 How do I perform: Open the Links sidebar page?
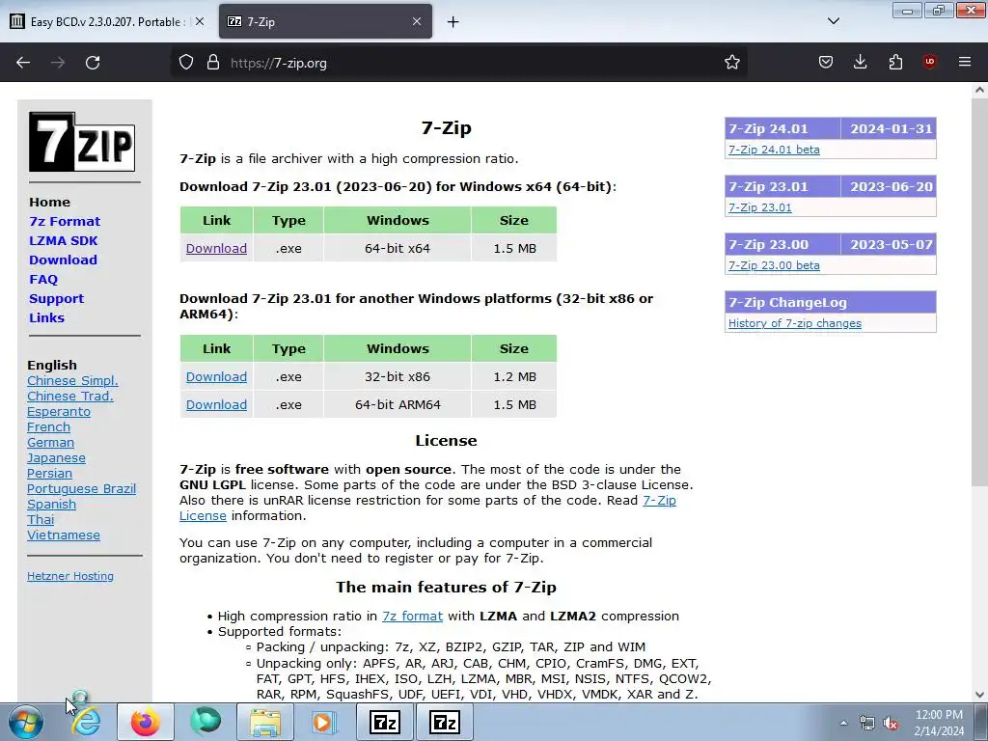[x=46, y=317]
